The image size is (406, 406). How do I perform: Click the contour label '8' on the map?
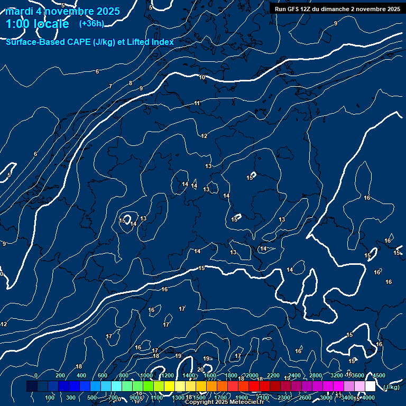point(131,83)
